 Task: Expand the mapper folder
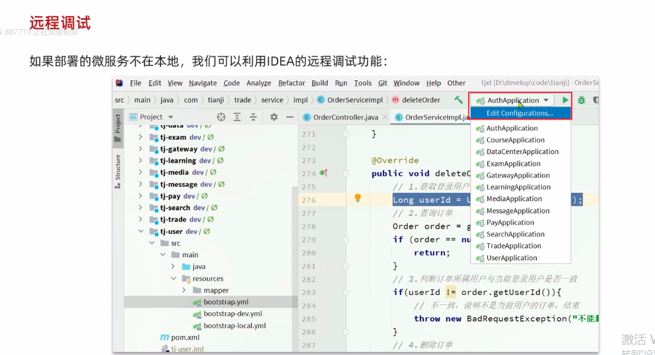(184, 290)
